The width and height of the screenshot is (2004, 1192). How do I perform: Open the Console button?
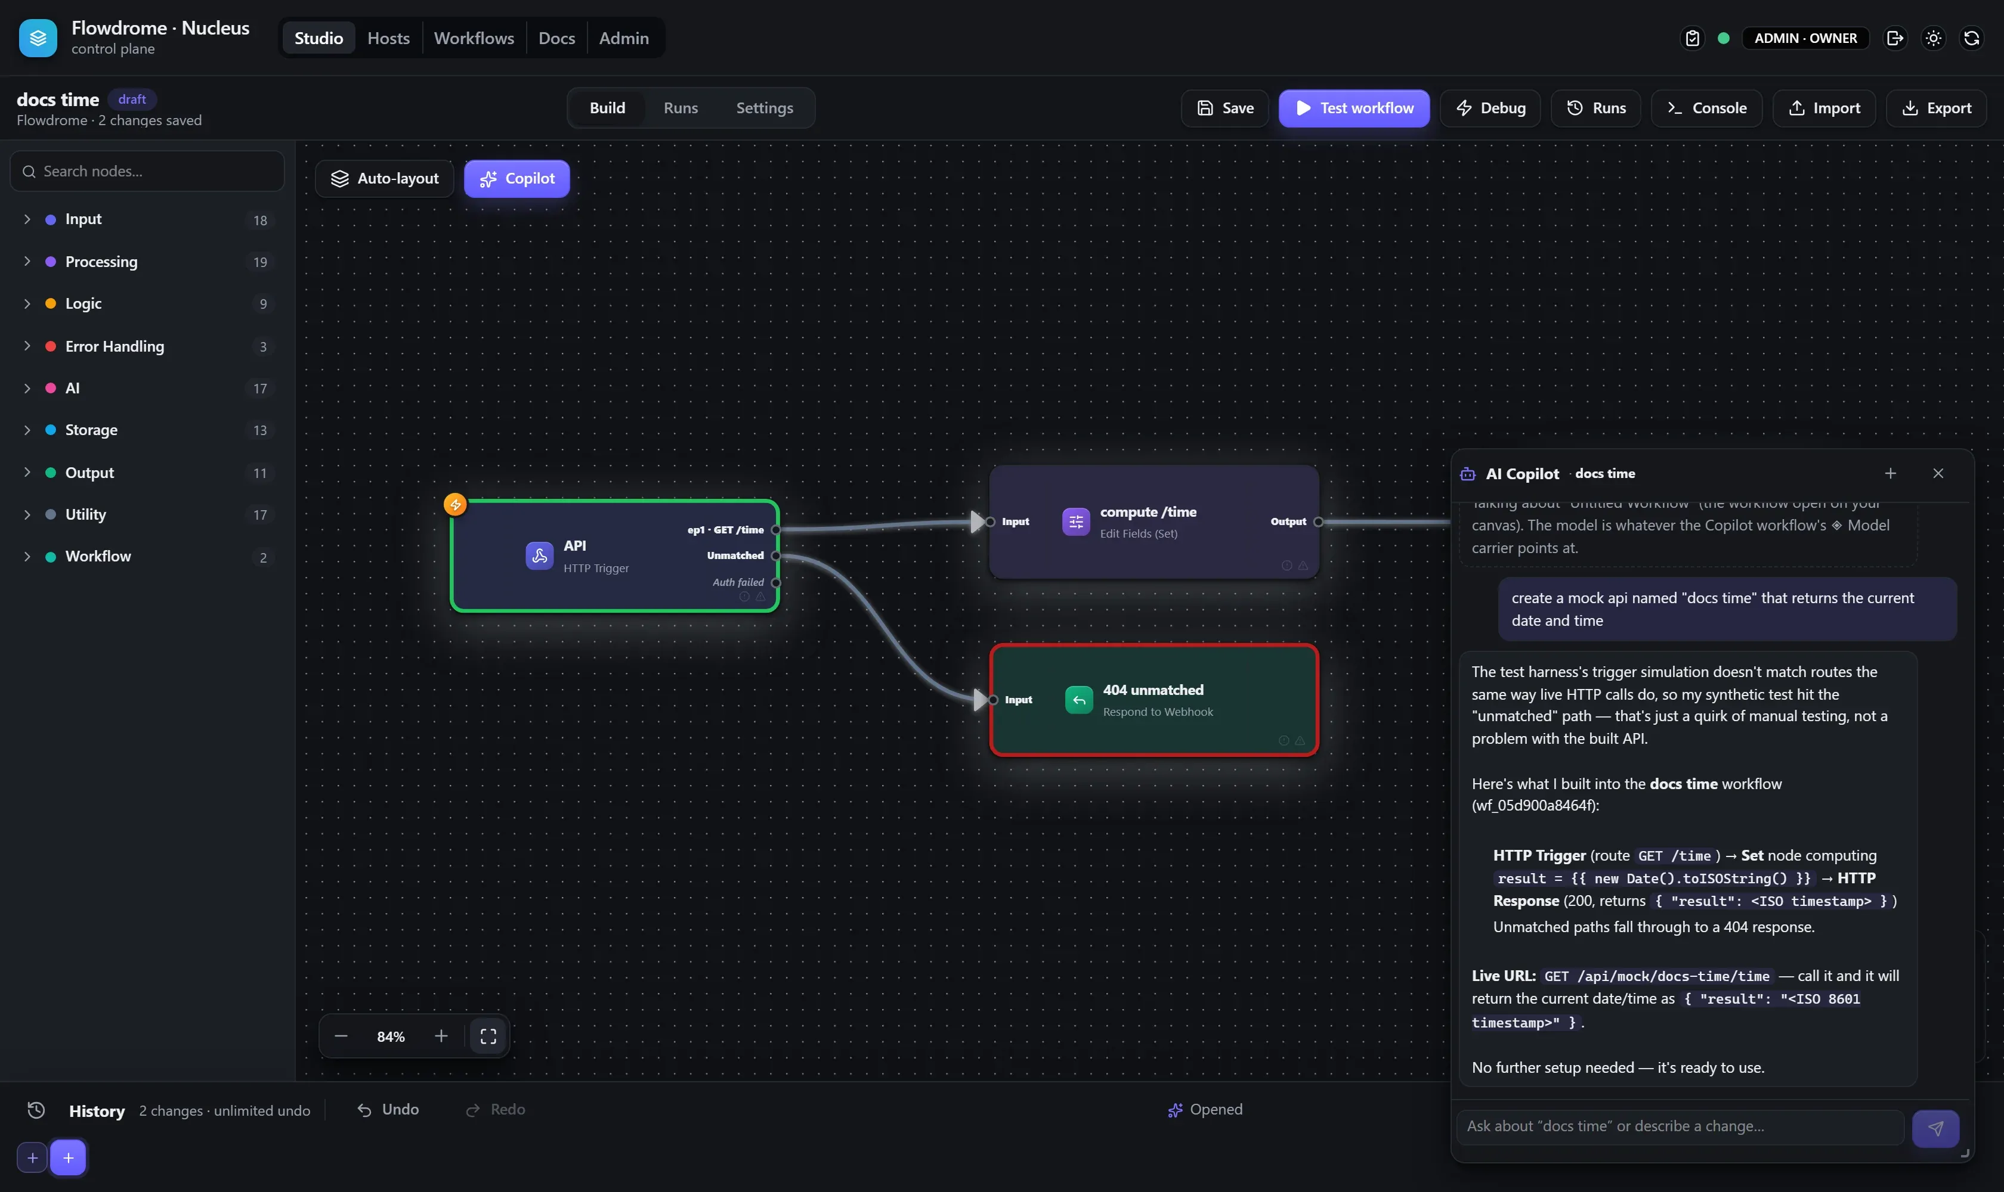pyautogui.click(x=1706, y=108)
